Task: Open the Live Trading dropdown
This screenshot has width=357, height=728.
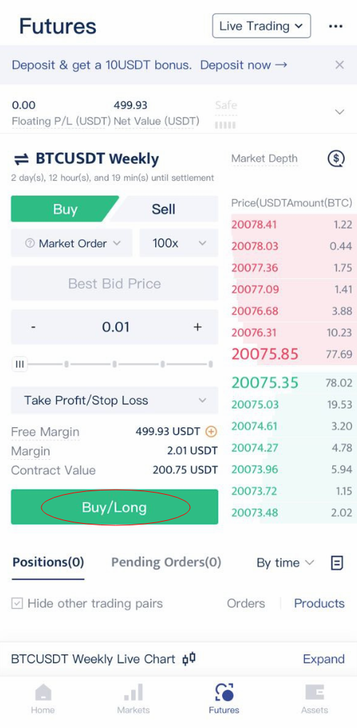Action: pos(261,26)
